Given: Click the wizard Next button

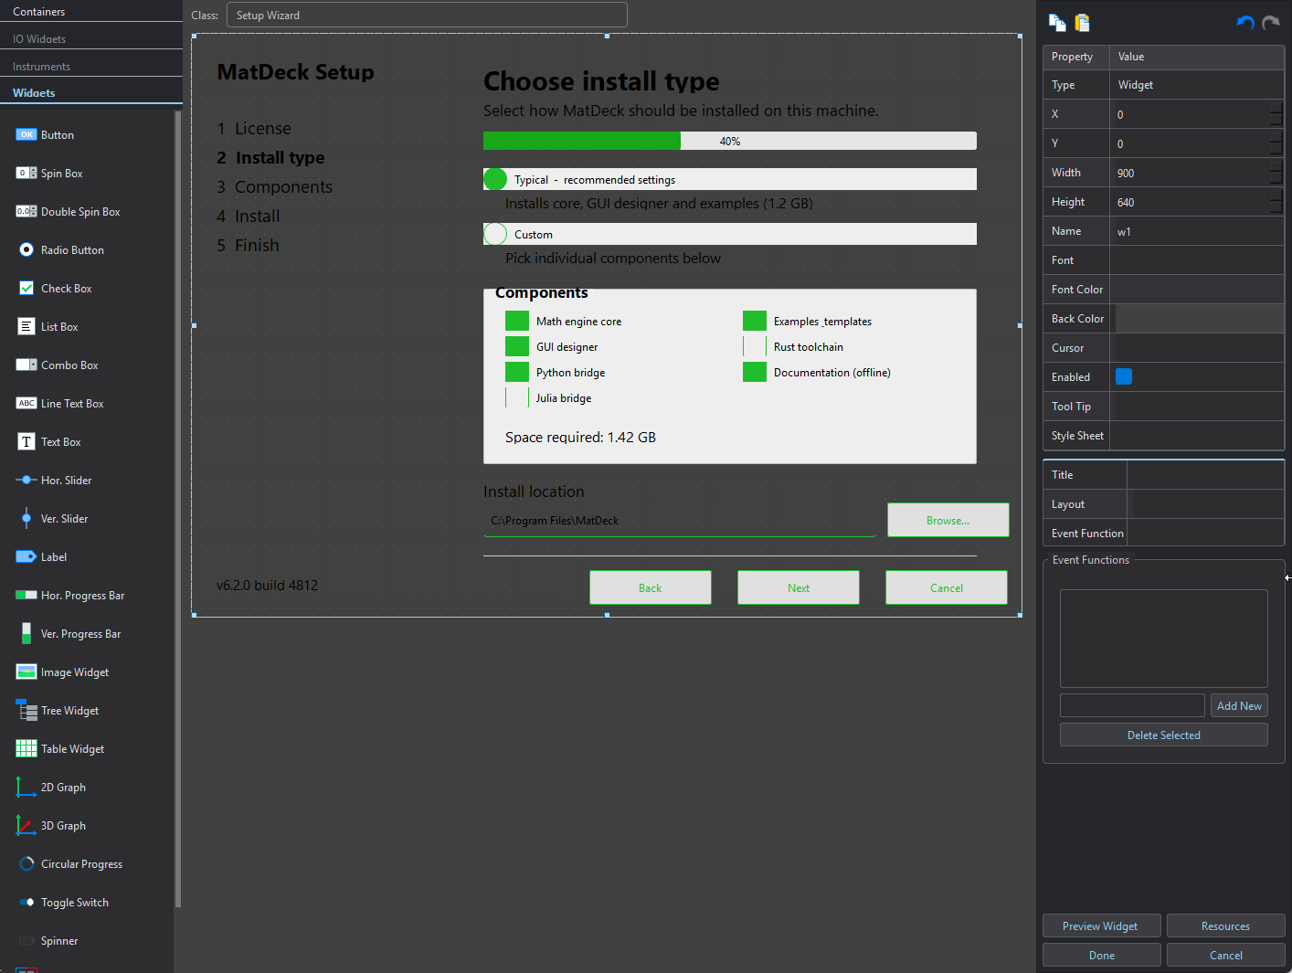Looking at the screenshot, I should pyautogui.click(x=799, y=587).
